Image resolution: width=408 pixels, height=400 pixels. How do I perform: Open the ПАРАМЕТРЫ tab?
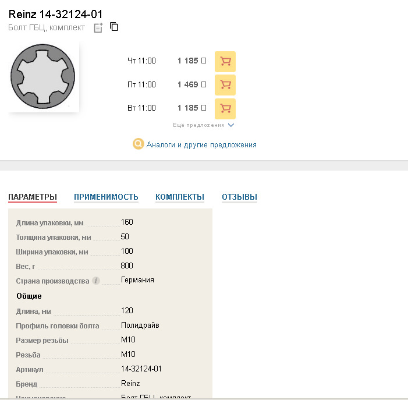33,197
